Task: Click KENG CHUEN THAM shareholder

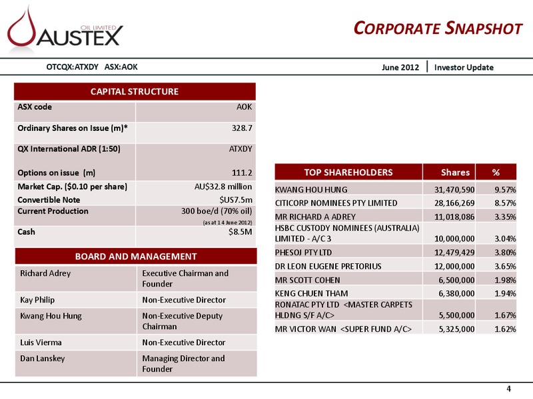Action: pyautogui.click(x=312, y=293)
